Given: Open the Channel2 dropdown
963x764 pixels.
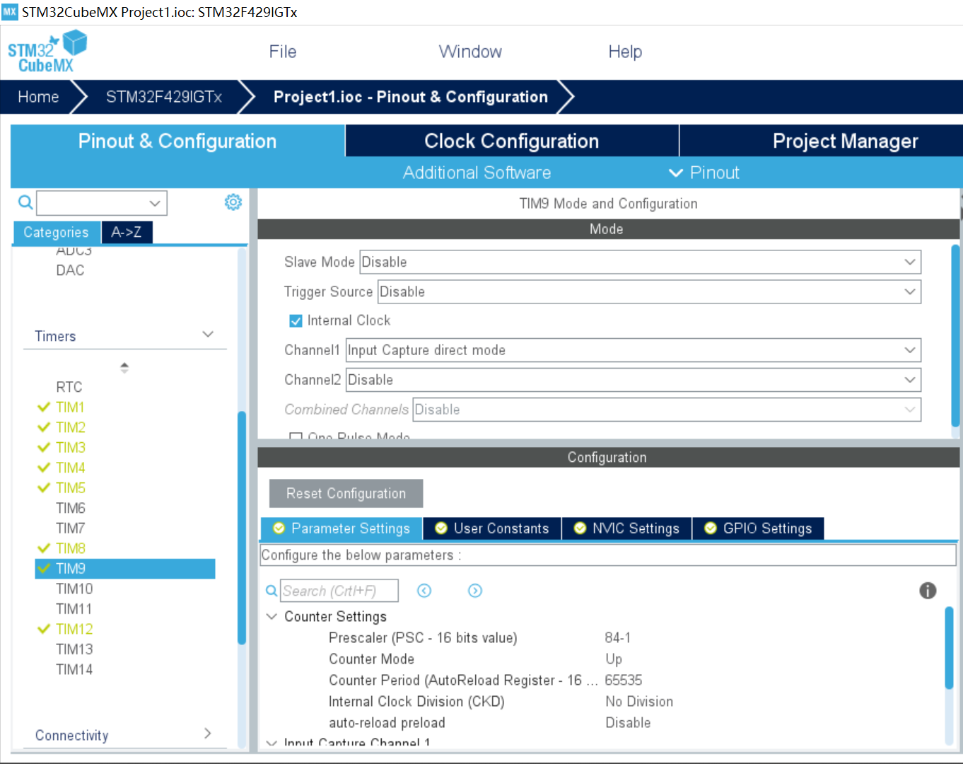Looking at the screenshot, I should 634,380.
